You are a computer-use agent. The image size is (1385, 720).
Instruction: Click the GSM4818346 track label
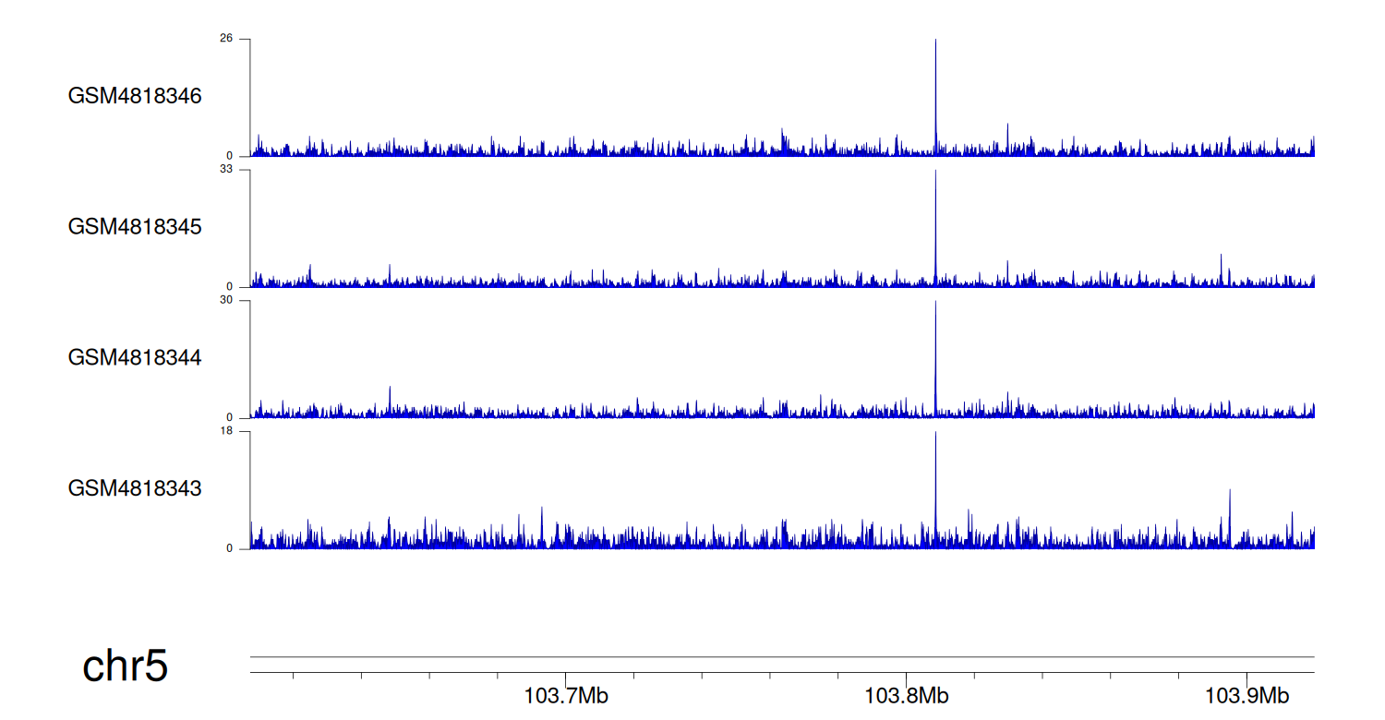click(x=135, y=96)
